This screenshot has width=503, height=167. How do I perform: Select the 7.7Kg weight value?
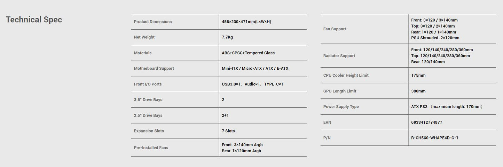point(228,37)
